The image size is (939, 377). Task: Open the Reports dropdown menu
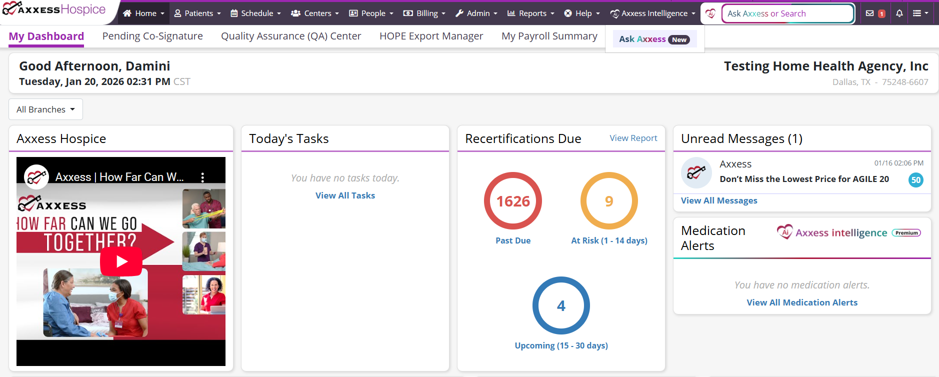click(x=530, y=13)
